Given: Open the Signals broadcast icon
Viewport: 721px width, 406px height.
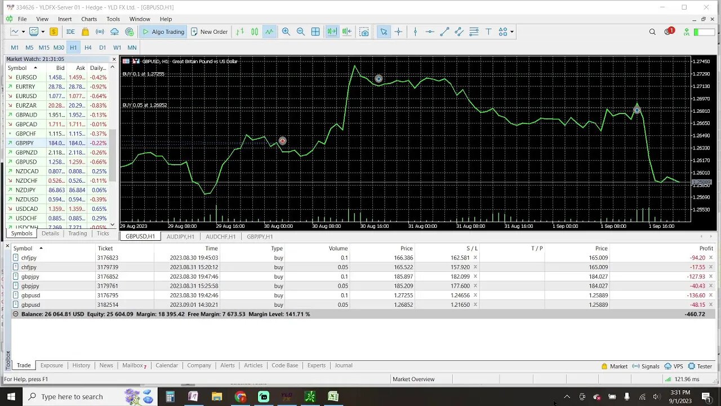Looking at the screenshot, I should (x=100, y=32).
